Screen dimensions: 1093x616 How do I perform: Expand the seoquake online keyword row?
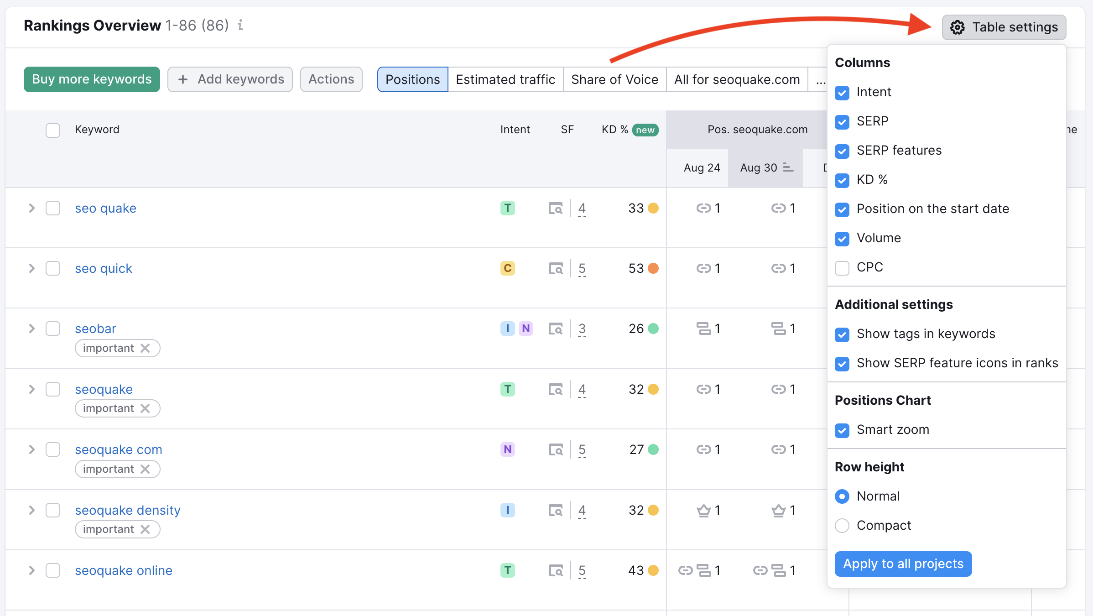(x=31, y=569)
